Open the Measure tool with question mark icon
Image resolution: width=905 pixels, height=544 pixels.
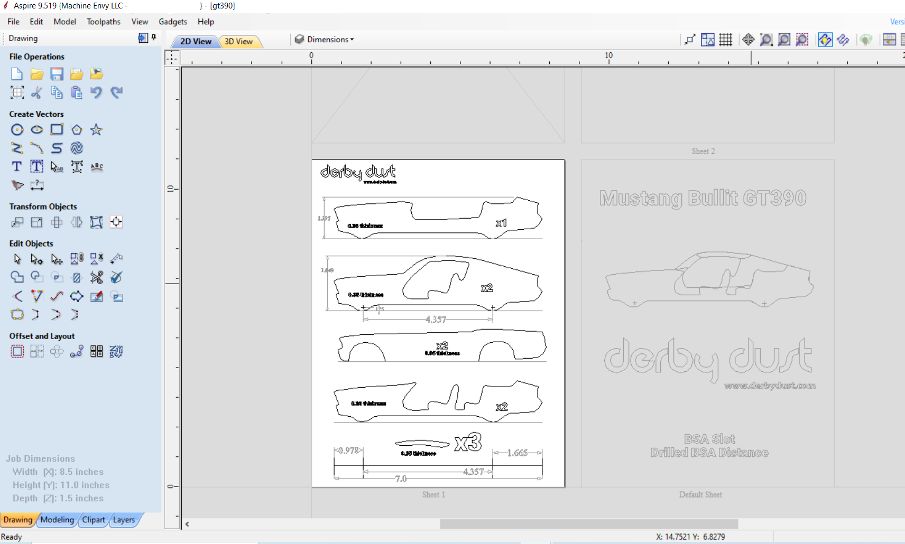point(36,185)
